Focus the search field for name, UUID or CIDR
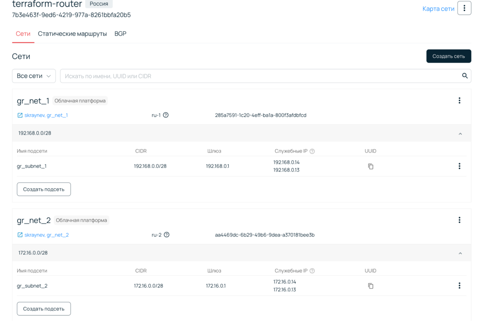This screenshot has height=321, width=483. 260,76
